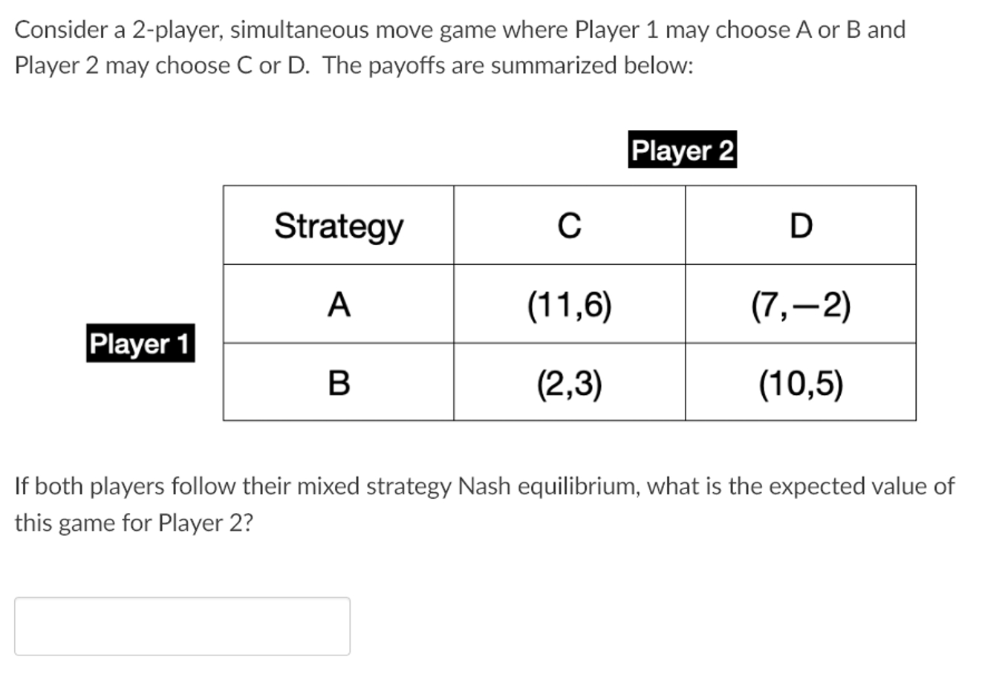Click the column header C
The image size is (982, 700).
pyautogui.click(x=568, y=225)
